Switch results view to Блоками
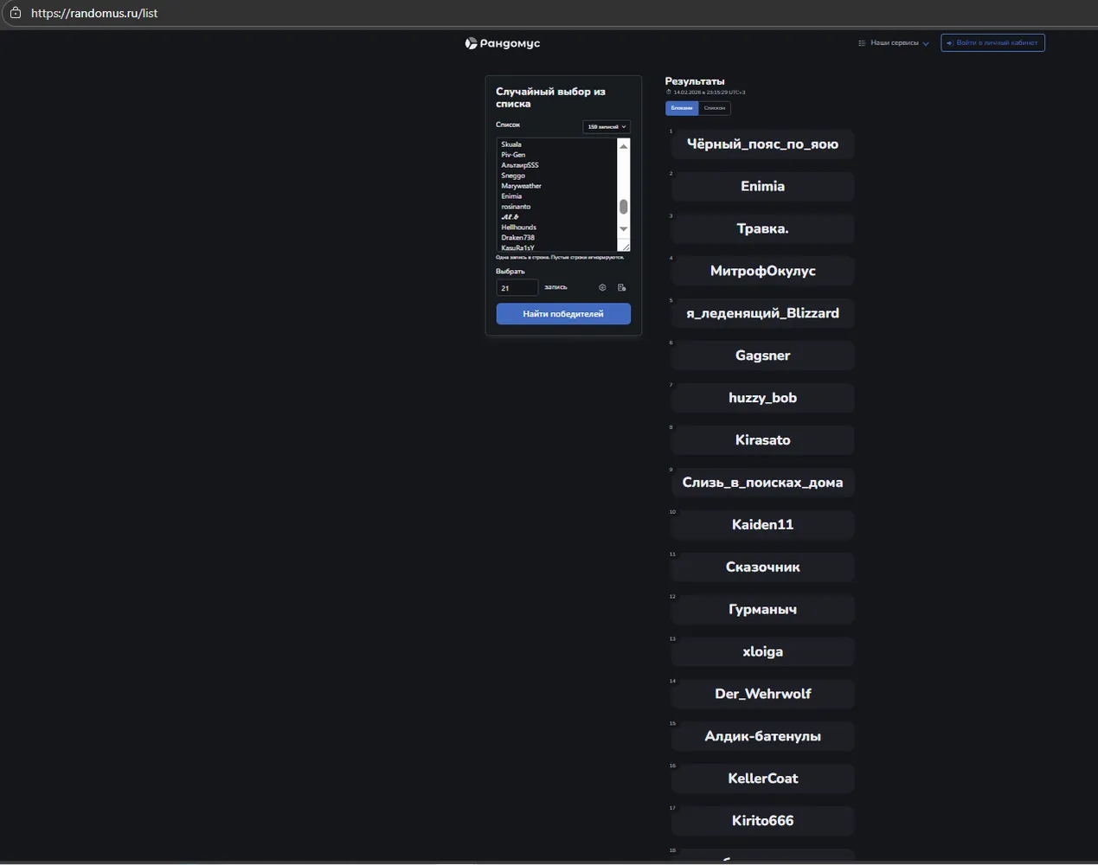This screenshot has height=865, width=1098. (682, 108)
